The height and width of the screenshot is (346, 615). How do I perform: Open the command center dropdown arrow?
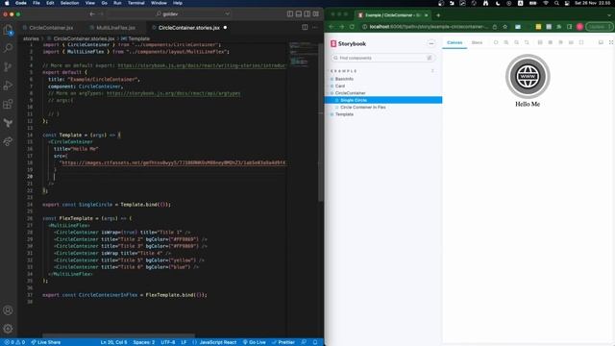pos(227,13)
